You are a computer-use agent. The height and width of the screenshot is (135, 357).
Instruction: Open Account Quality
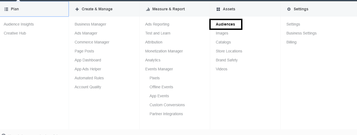[88, 87]
